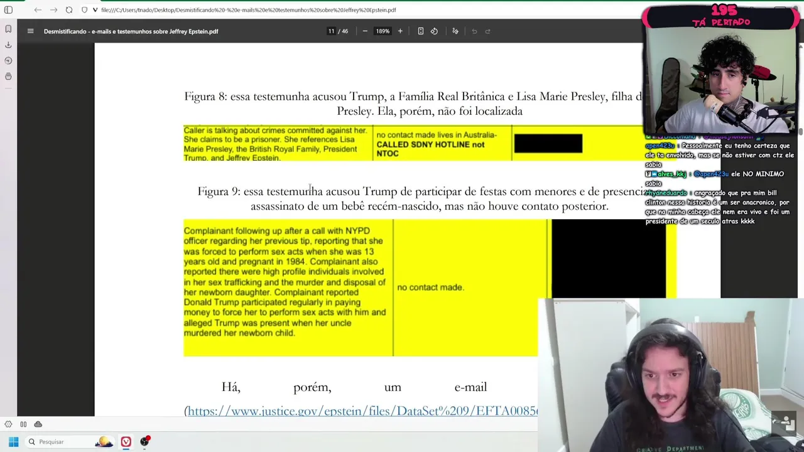804x452 pixels.
Task: Go forward with the browser forward arrow
Action: (53, 10)
